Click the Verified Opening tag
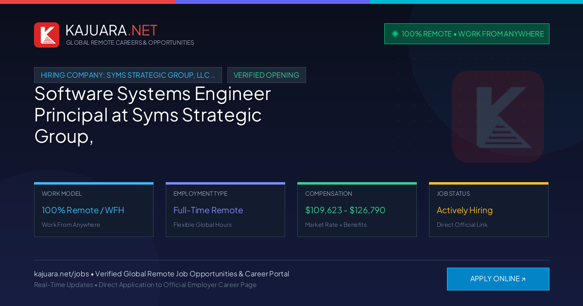The image size is (583, 306). pyautogui.click(x=266, y=75)
